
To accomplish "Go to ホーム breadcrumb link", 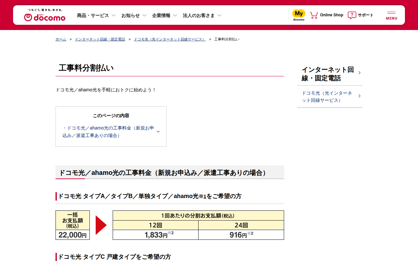I will coord(61,39).
